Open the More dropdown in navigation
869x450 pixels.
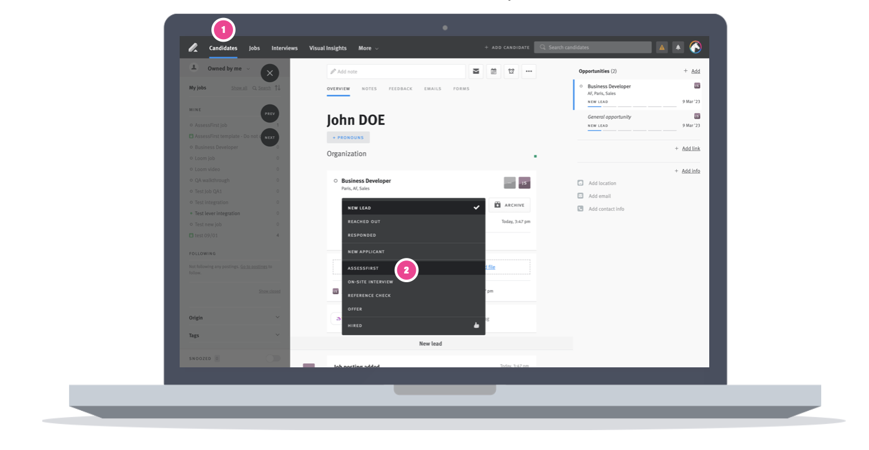point(368,48)
